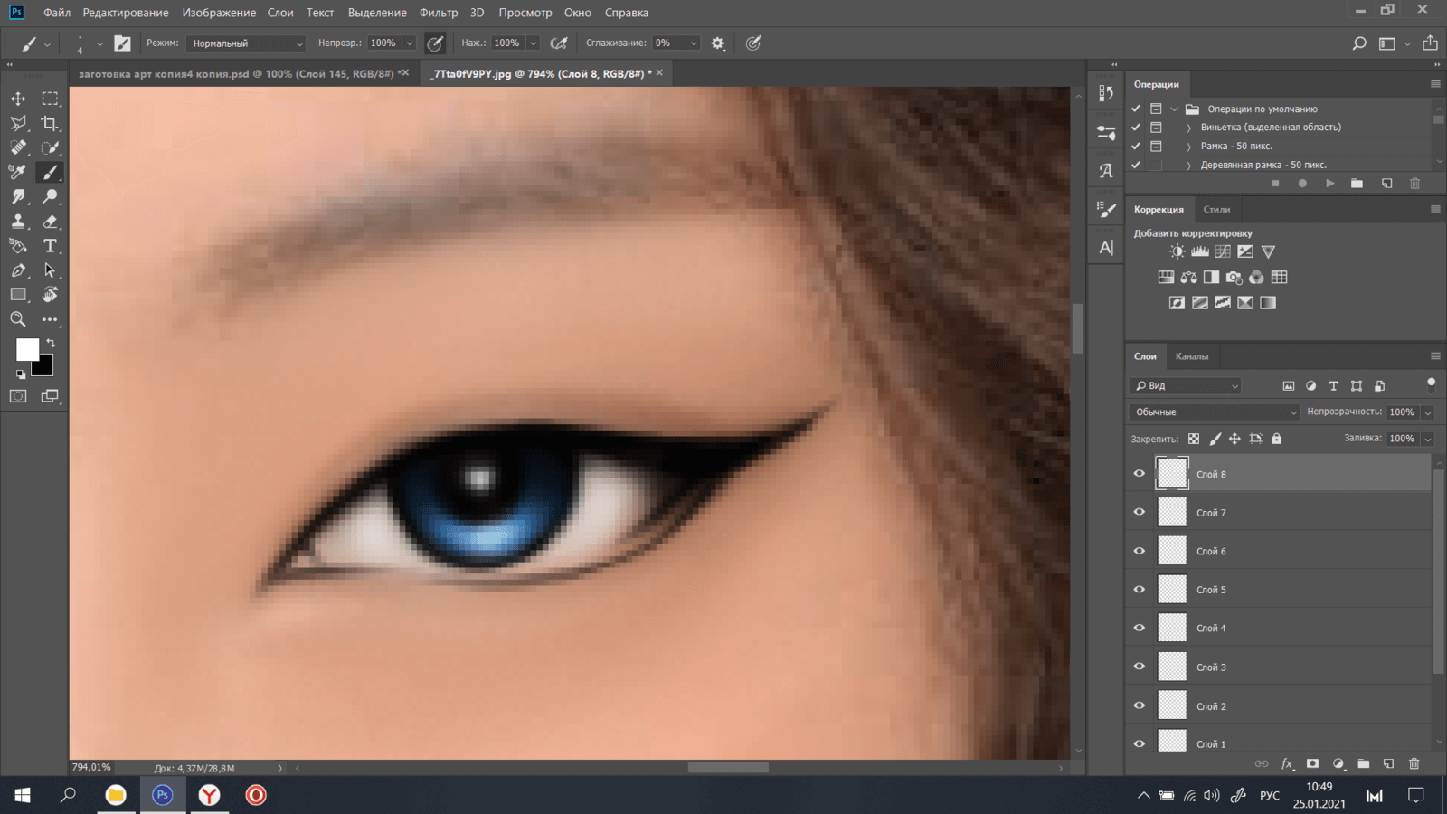Open the Файл menu
The image size is (1447, 814).
pos(57,13)
